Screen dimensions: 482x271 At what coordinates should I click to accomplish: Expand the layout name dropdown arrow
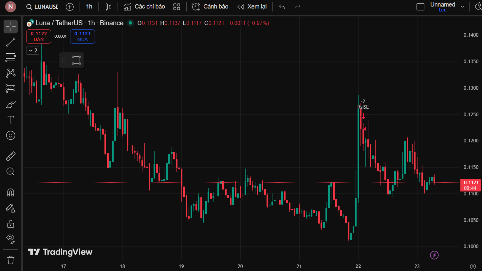pyautogui.click(x=463, y=7)
